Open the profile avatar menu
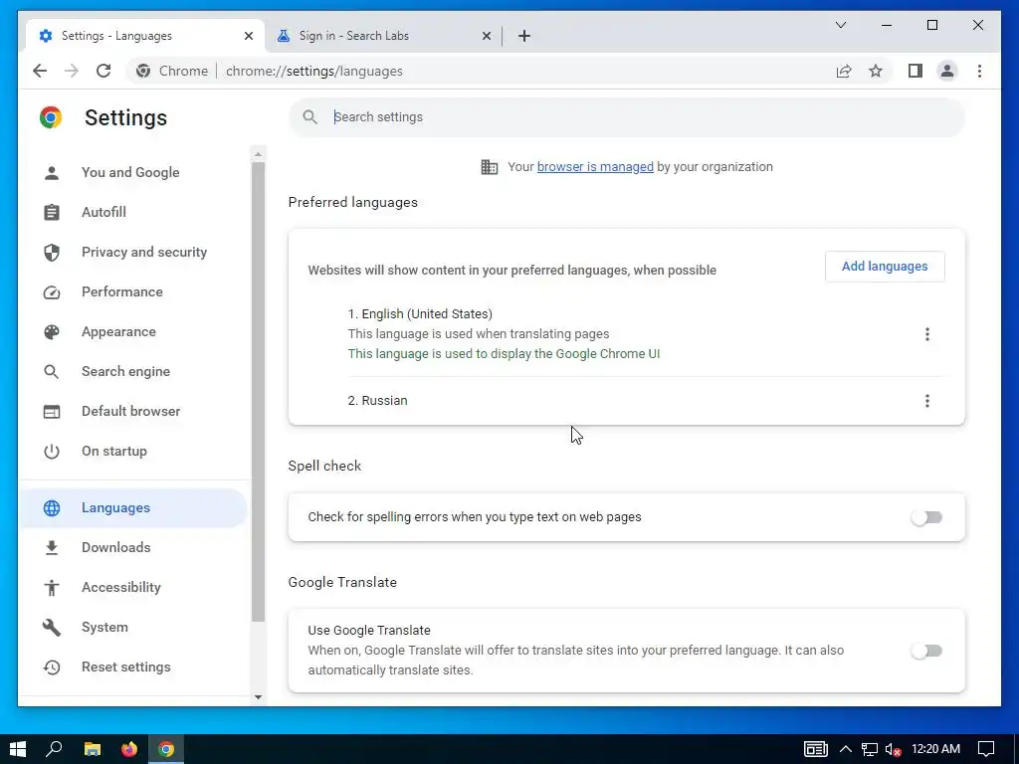The width and height of the screenshot is (1019, 764). (947, 71)
